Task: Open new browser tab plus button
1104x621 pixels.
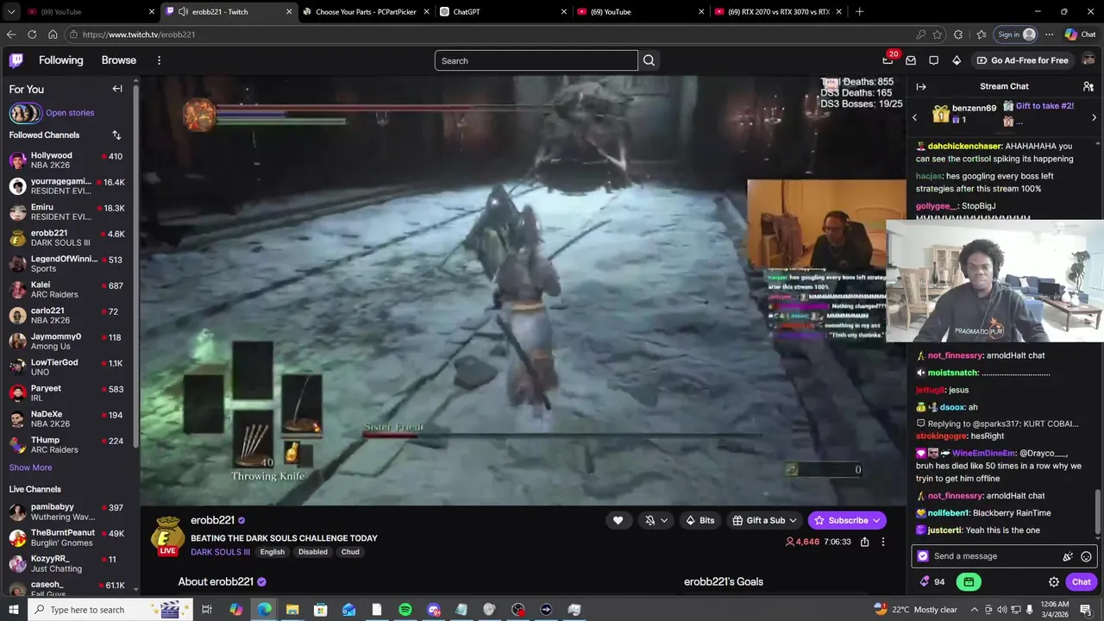Action: point(859,12)
